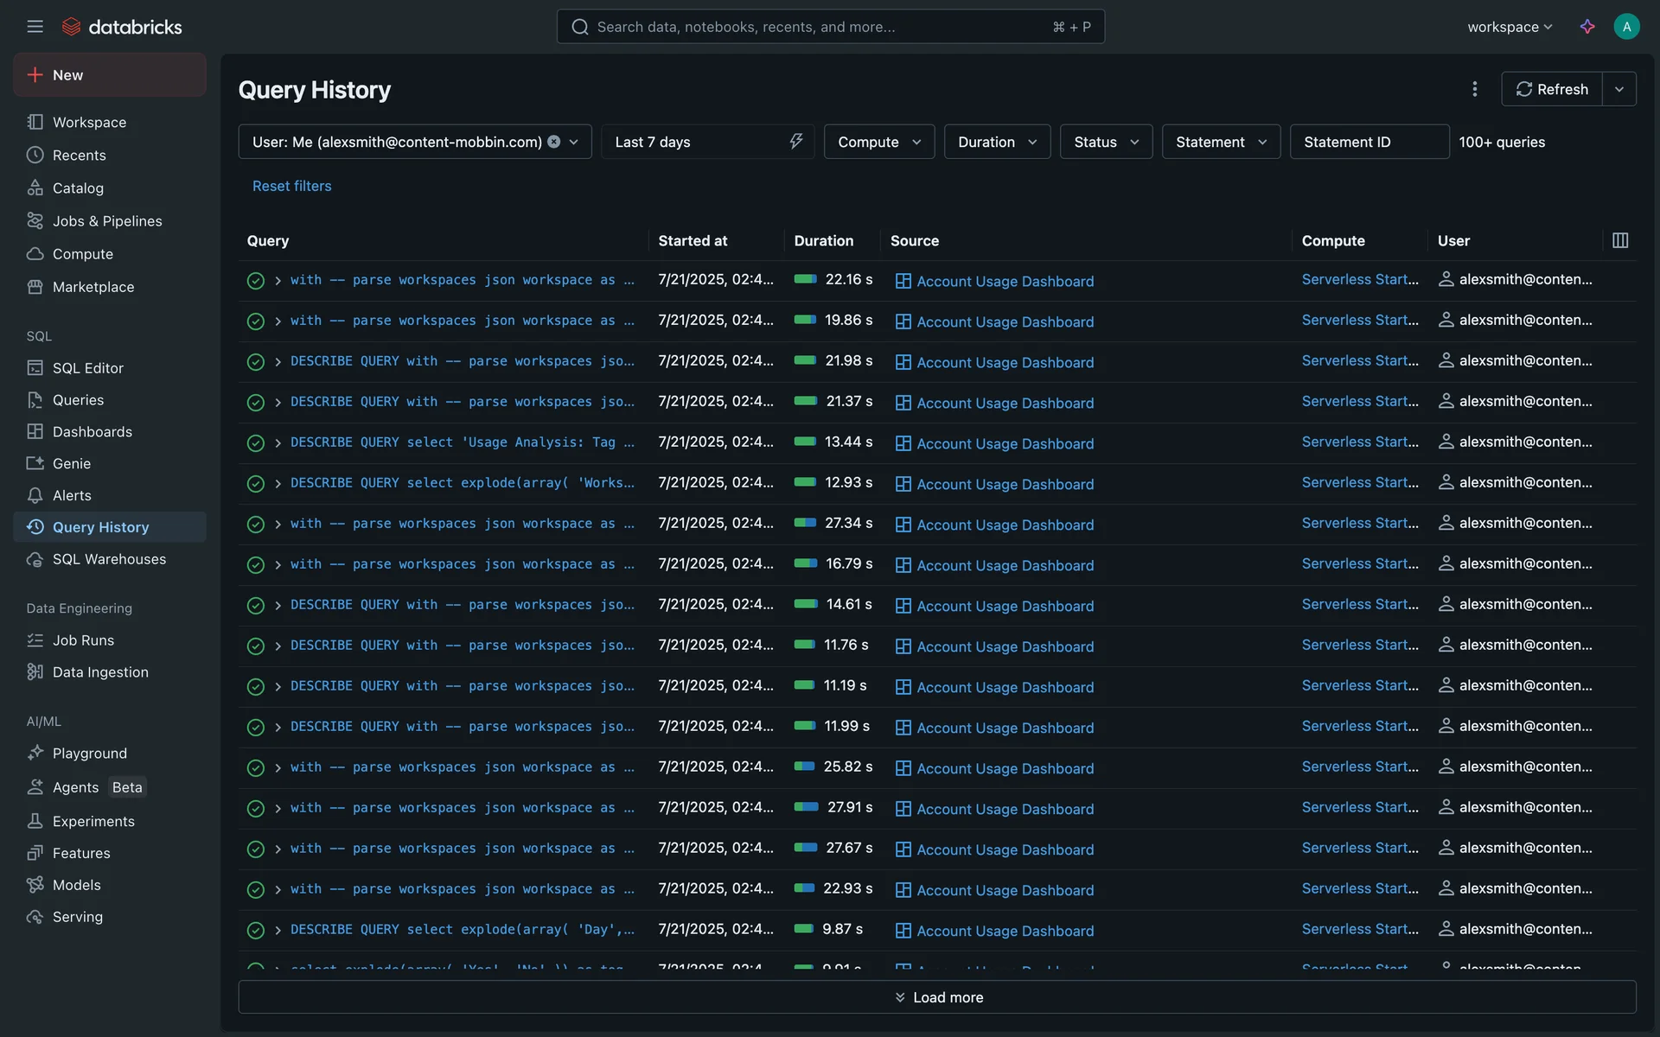Image resolution: width=1660 pixels, height=1037 pixels.
Task: Open Genie from the sidebar
Action: tap(71, 464)
